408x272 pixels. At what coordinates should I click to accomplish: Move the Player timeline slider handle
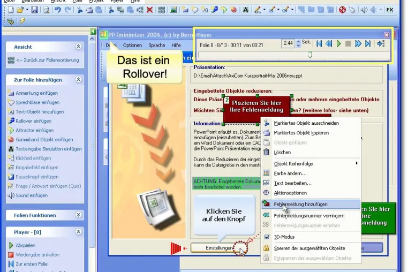point(310,55)
